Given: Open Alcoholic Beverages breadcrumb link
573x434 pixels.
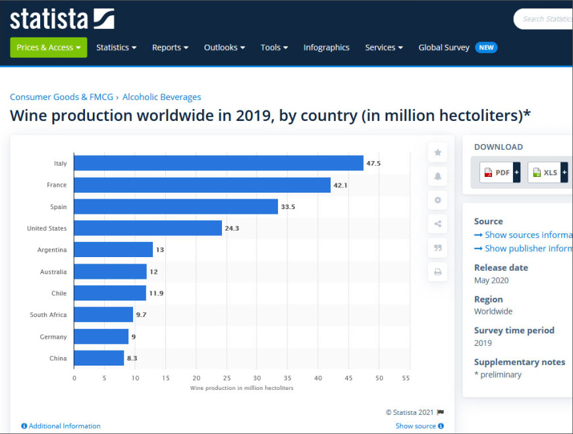Looking at the screenshot, I should click(x=161, y=97).
